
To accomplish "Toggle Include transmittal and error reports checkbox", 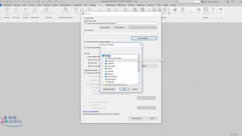I will click(x=85, y=42).
